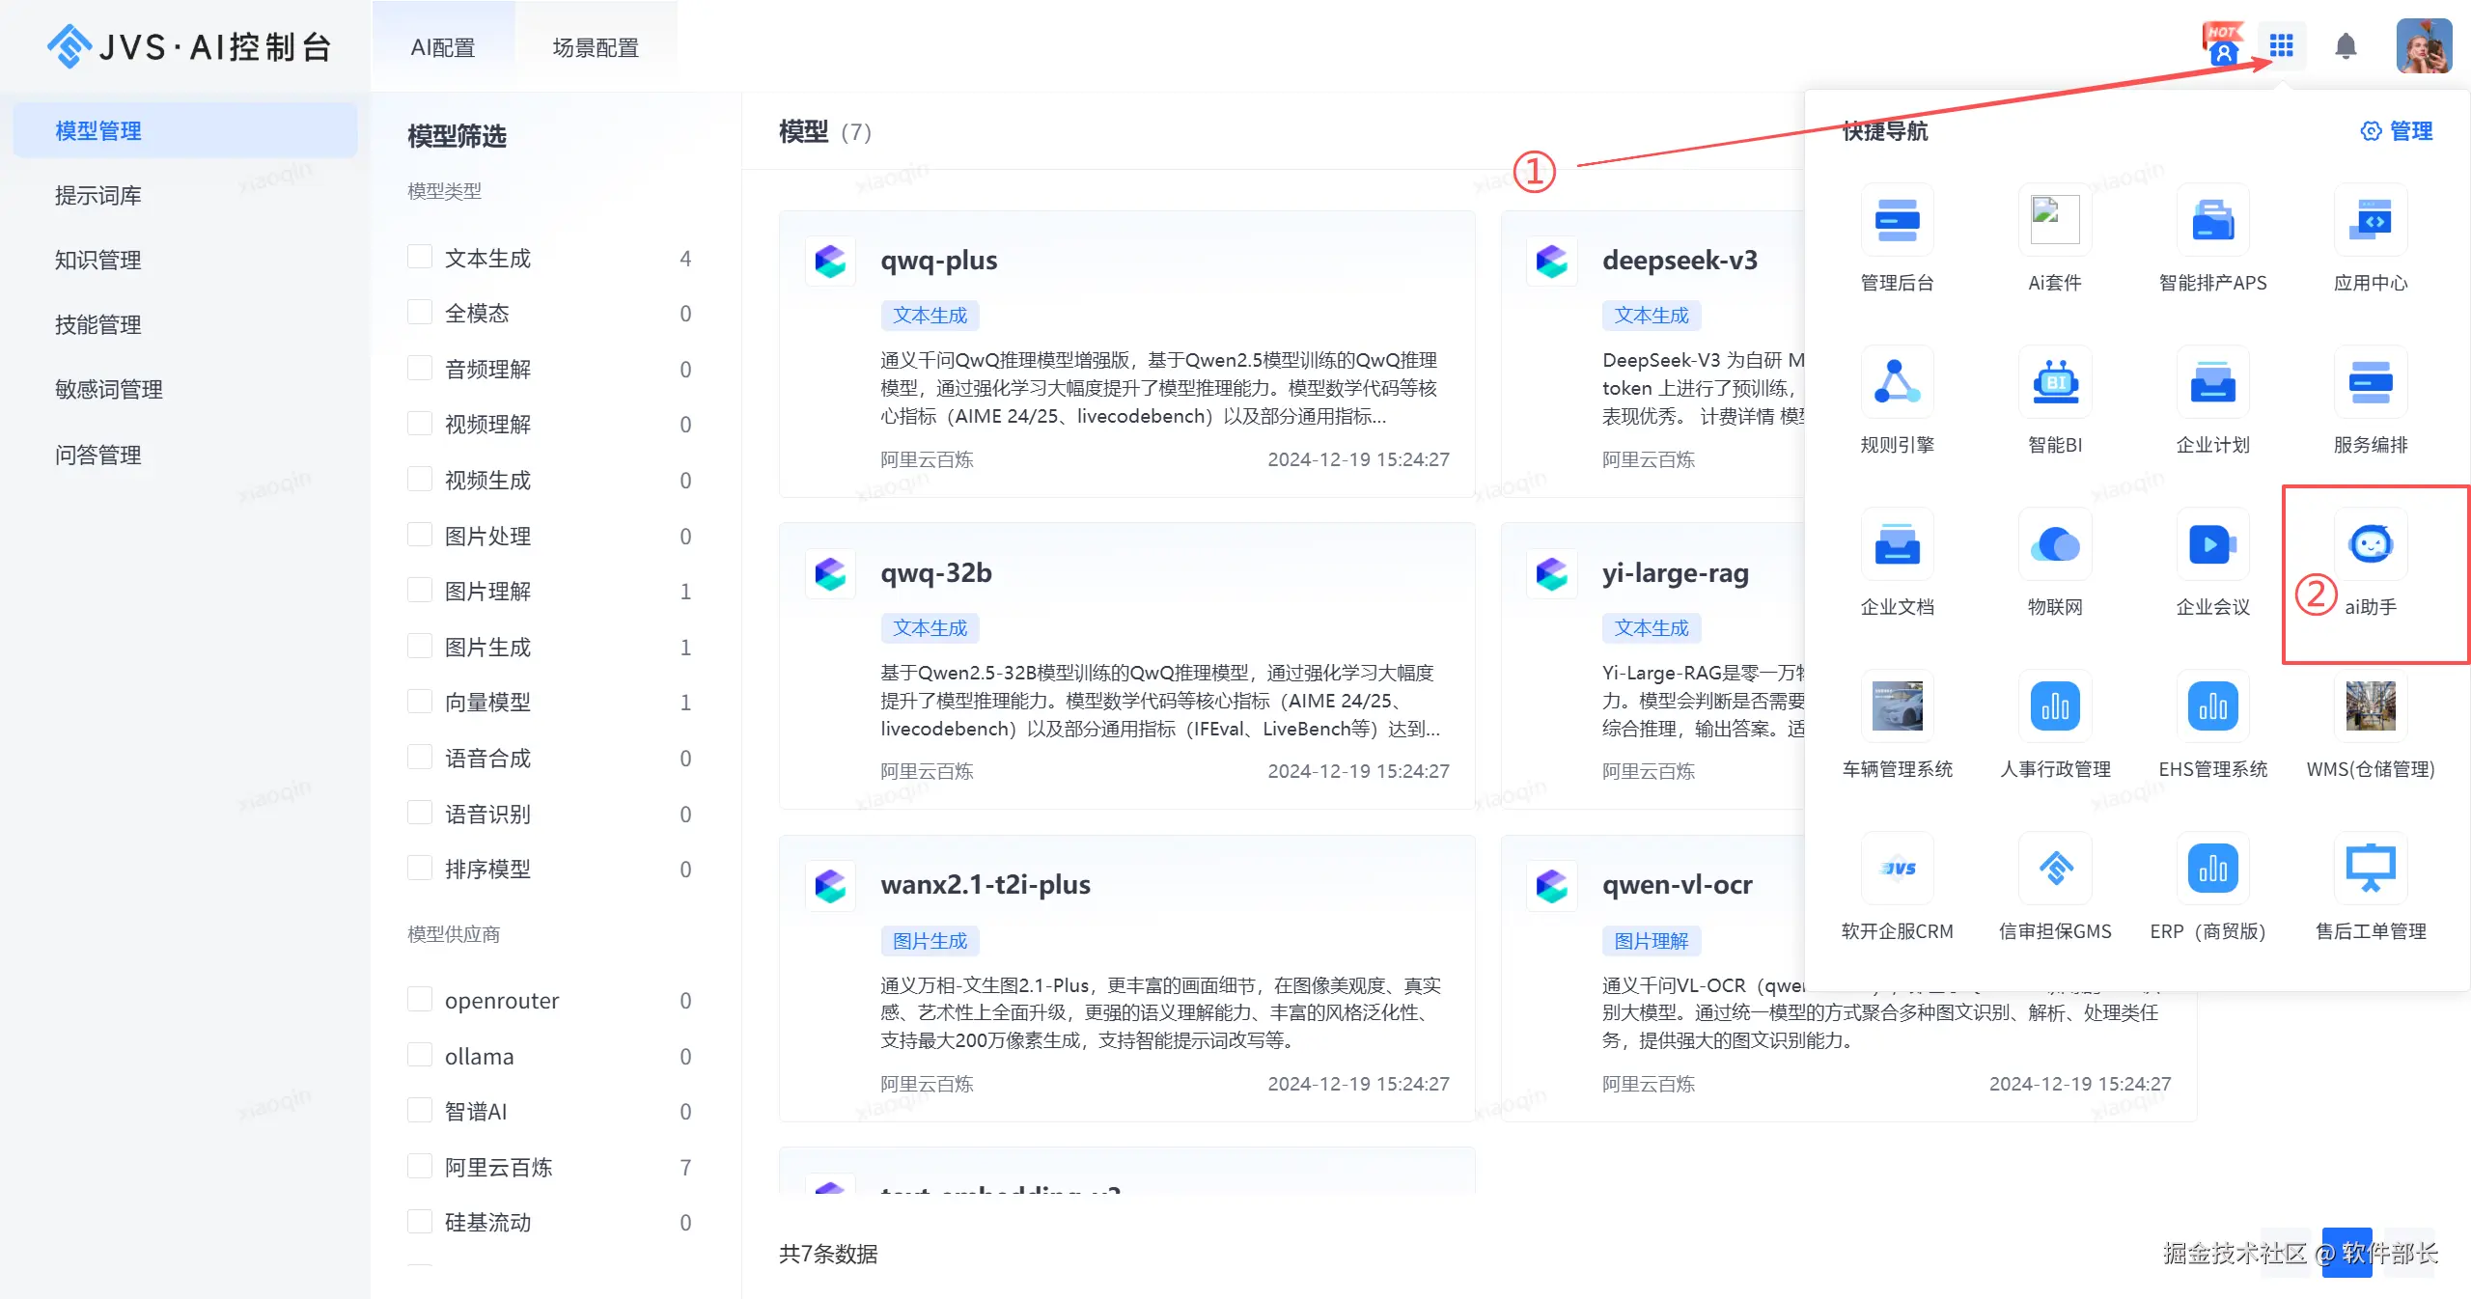Tick the 图片理解 checkbox
2471x1299 pixels.
[x=420, y=590]
